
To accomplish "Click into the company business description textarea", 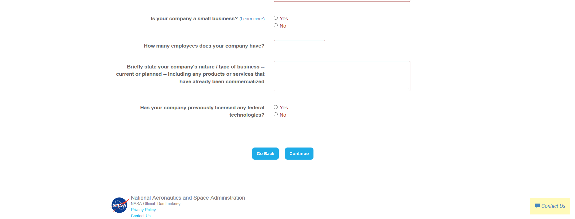I will point(342,76).
